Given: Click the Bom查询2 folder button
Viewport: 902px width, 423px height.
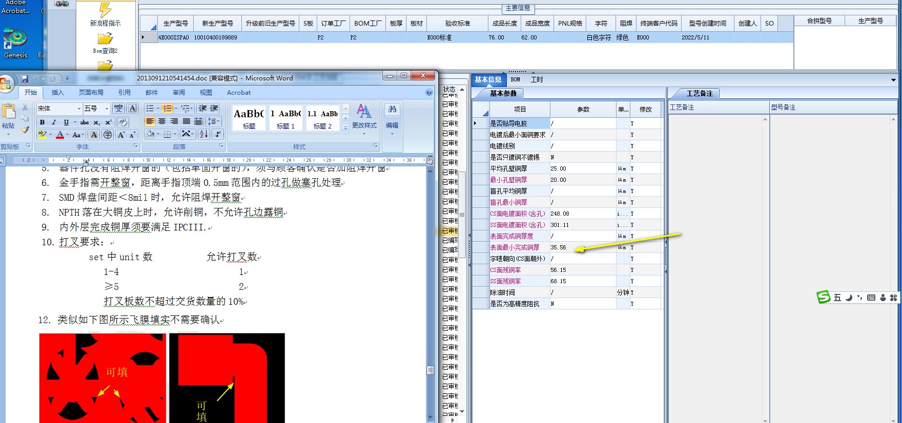Looking at the screenshot, I should [x=105, y=44].
